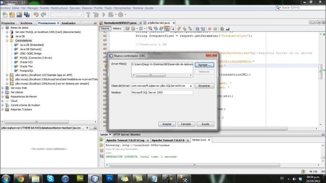
Task: Click the New File toolbar icon
Action: pos(5,15)
